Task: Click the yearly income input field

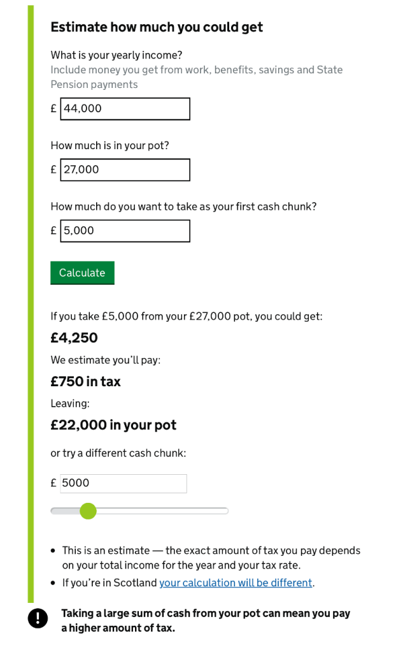Action: coord(125,108)
